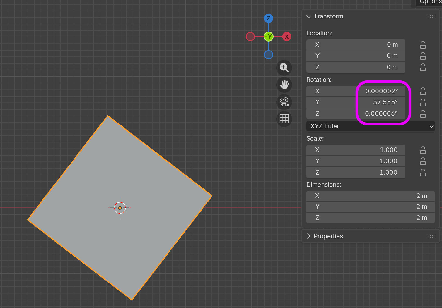Click the Location Y field

(356, 56)
